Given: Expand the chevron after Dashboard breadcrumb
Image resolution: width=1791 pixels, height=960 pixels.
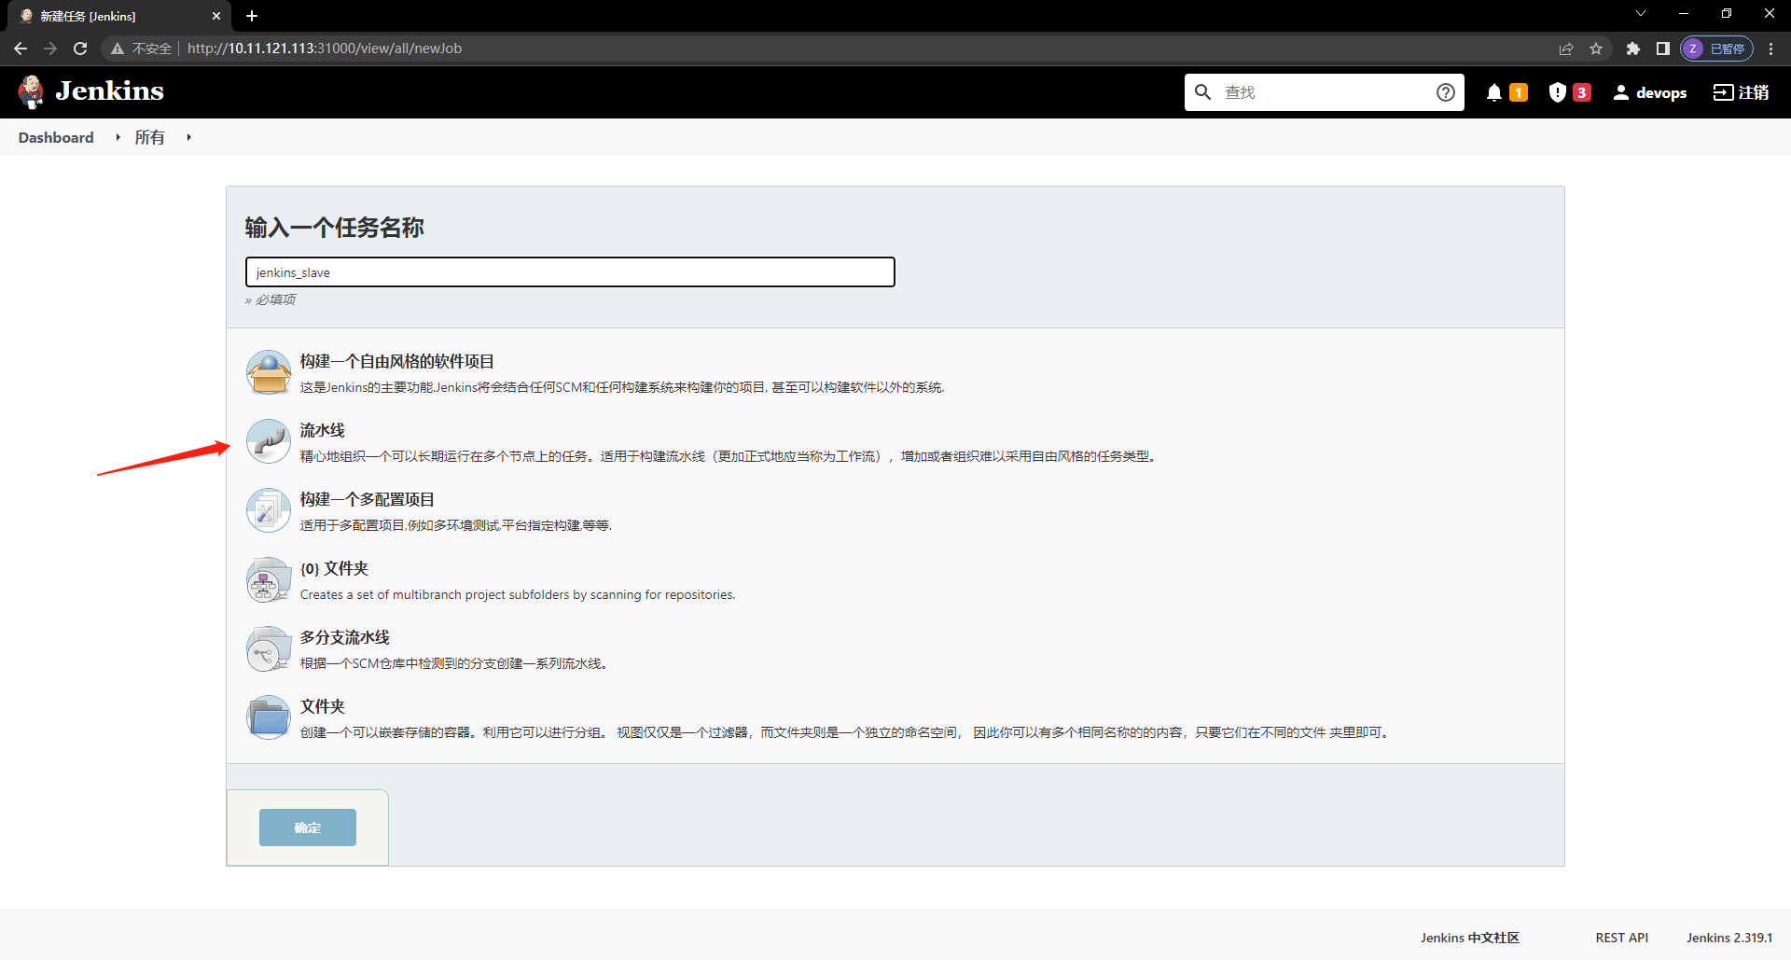Looking at the screenshot, I should point(118,136).
